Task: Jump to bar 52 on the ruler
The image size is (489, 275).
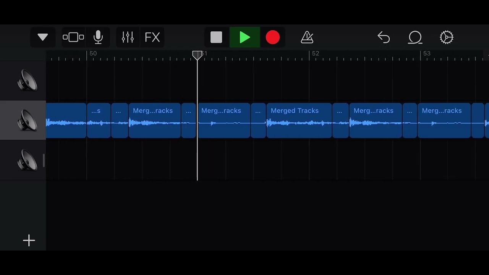Action: (316, 53)
